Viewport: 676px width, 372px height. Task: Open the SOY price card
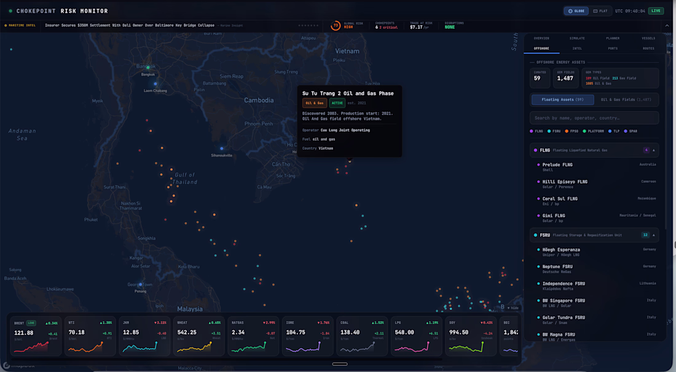click(x=470, y=336)
